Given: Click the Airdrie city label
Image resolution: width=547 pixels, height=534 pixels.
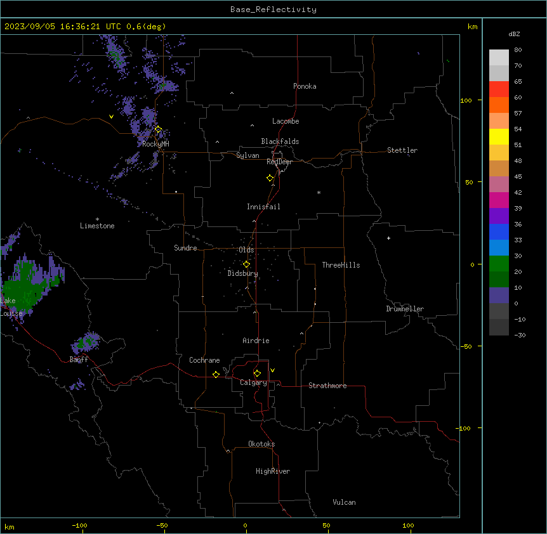Looking at the screenshot, I should pos(256,341).
